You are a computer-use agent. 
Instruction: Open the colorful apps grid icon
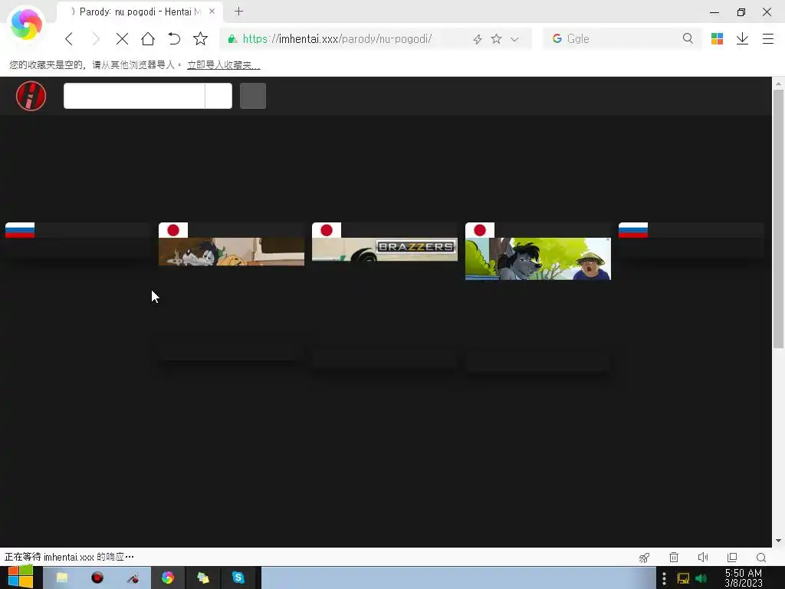717,38
